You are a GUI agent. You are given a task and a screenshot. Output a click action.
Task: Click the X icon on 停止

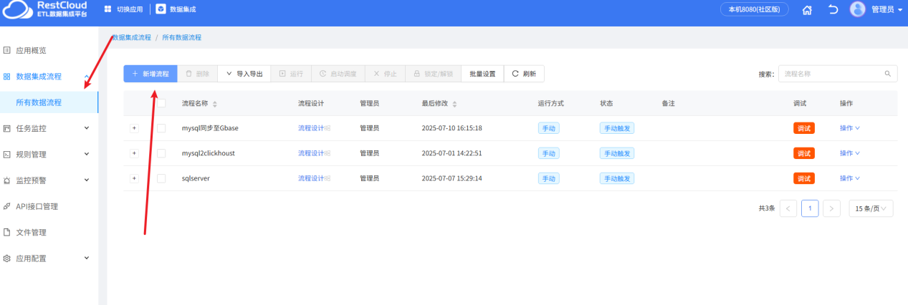pos(376,74)
